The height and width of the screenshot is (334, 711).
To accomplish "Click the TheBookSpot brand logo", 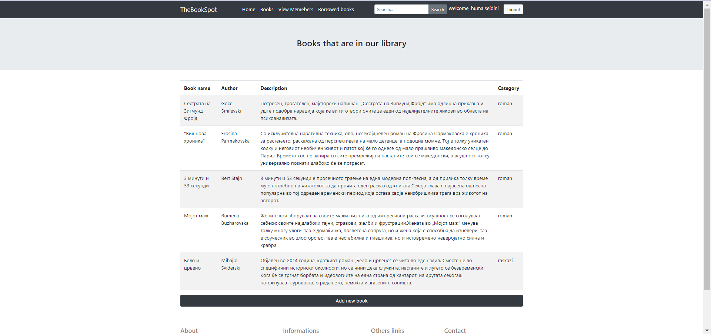I will click(198, 10).
